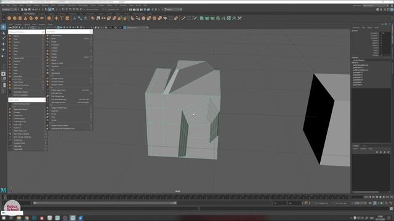
Task: Open option box for Merge
Action: (x=91, y=60)
